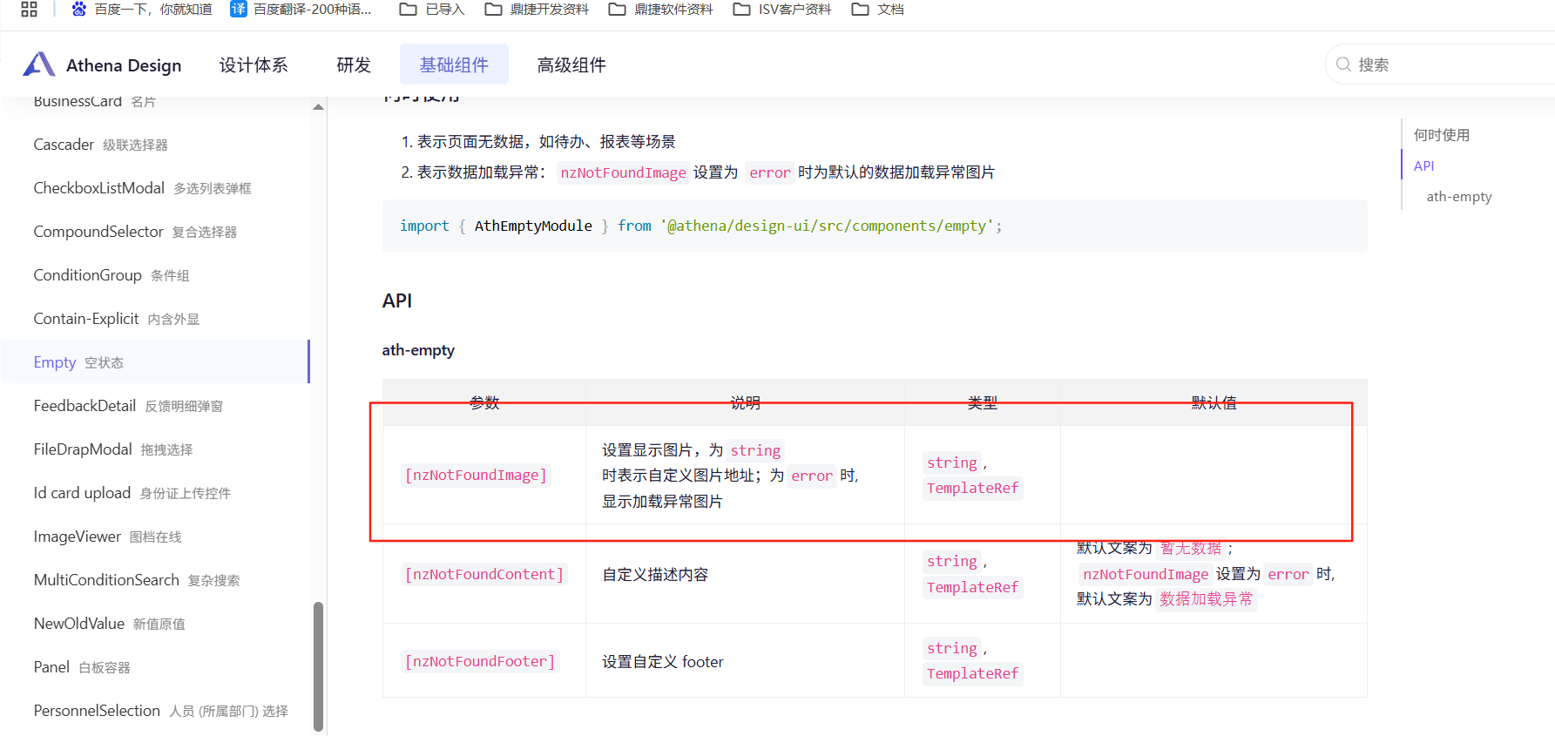The image size is (1555, 736).
Task: Click the 数据加载异常 default value tag
Action: click(x=1207, y=599)
